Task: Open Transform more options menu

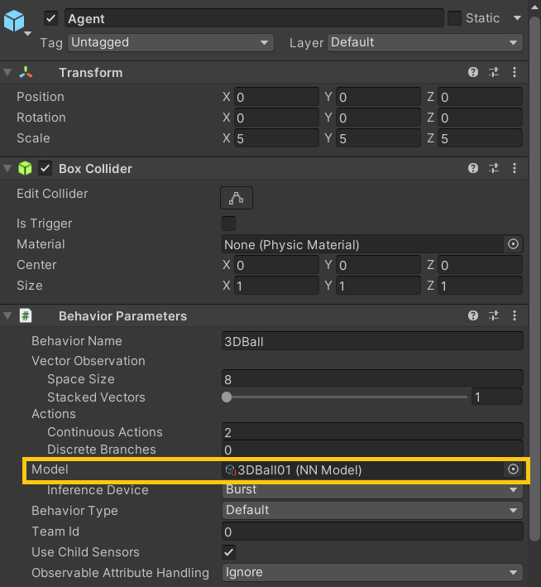Action: tap(515, 72)
